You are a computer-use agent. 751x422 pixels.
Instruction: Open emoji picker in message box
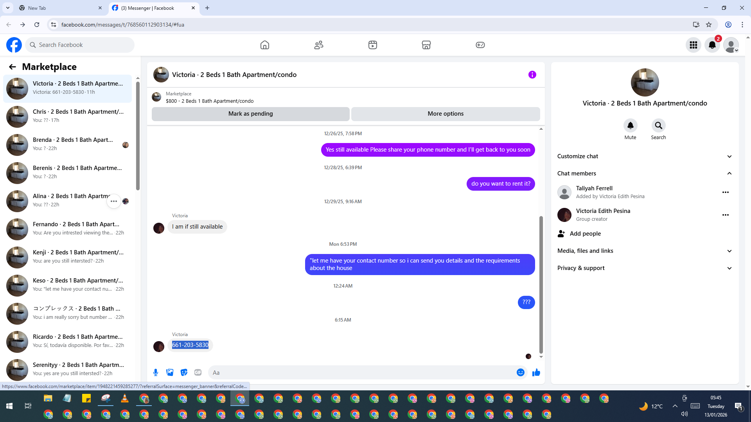click(520, 372)
